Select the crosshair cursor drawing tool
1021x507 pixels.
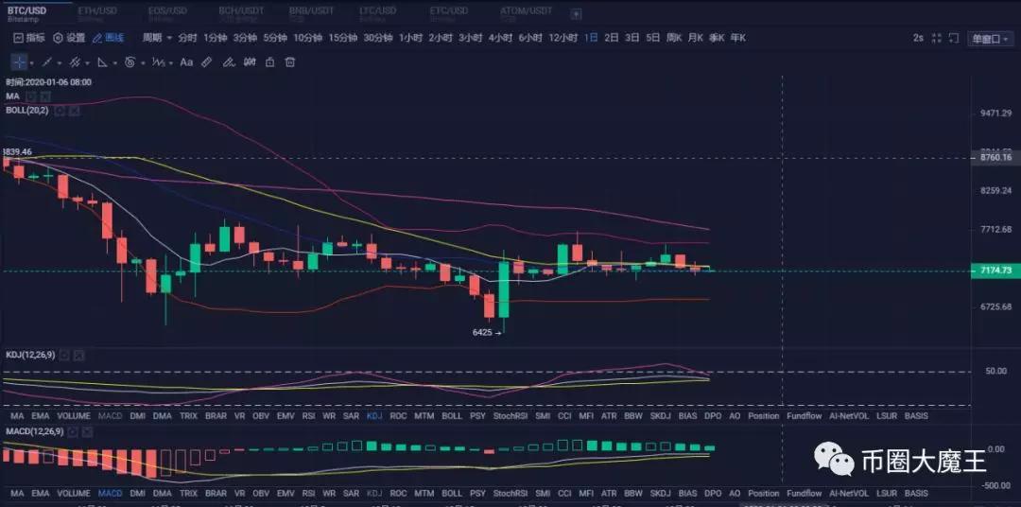click(x=20, y=62)
